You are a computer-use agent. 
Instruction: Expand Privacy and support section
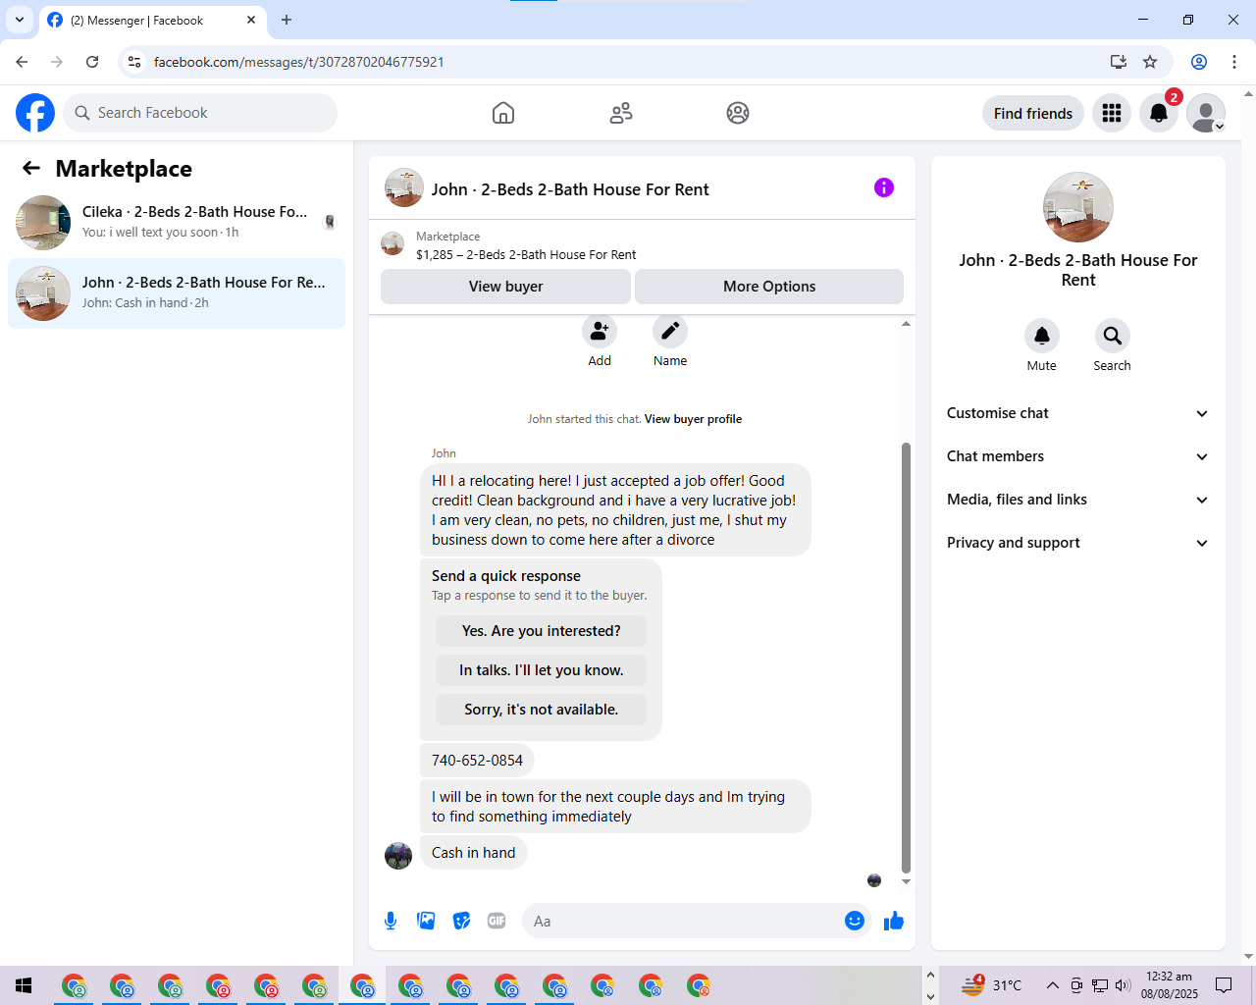[x=1077, y=543]
